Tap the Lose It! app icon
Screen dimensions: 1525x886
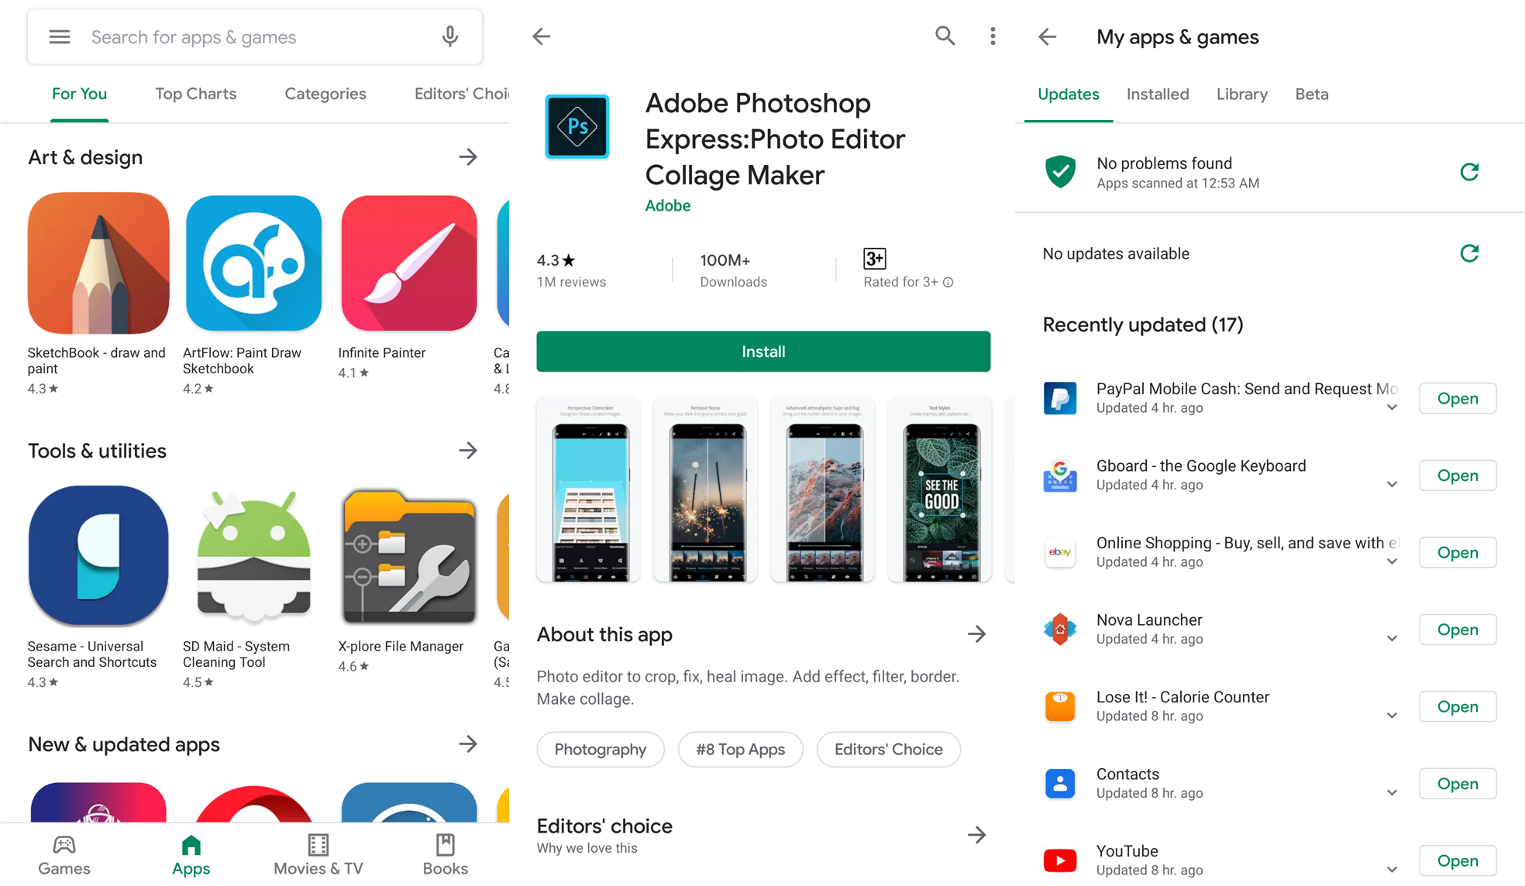pos(1060,706)
